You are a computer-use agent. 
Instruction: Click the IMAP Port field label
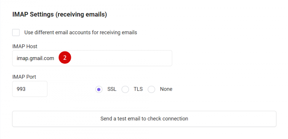click(24, 77)
